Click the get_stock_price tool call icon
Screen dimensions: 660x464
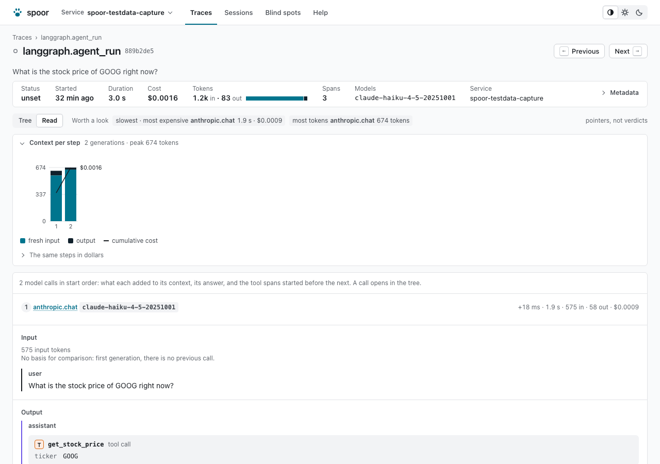click(39, 444)
